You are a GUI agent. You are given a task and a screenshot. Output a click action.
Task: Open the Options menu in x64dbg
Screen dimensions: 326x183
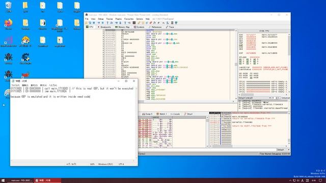click(x=139, y=19)
